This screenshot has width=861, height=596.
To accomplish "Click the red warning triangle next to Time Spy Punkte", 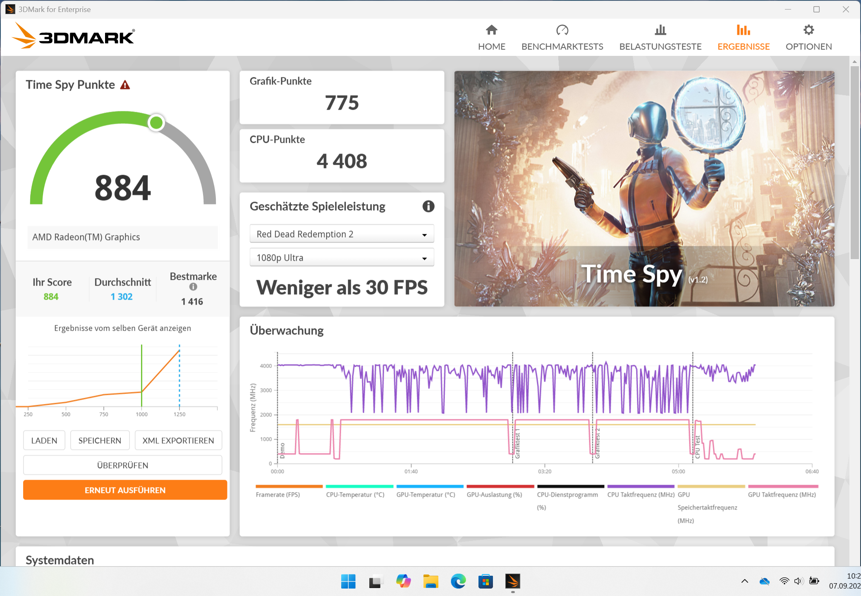I will pos(125,85).
